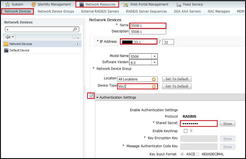Select Default Device item in left tree
The image size is (246, 159).
click(19, 50)
